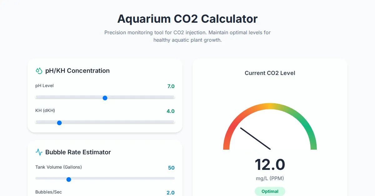Screen dimensions: 375x196
Task: Click the tank volume value 50
Action: 171,168
